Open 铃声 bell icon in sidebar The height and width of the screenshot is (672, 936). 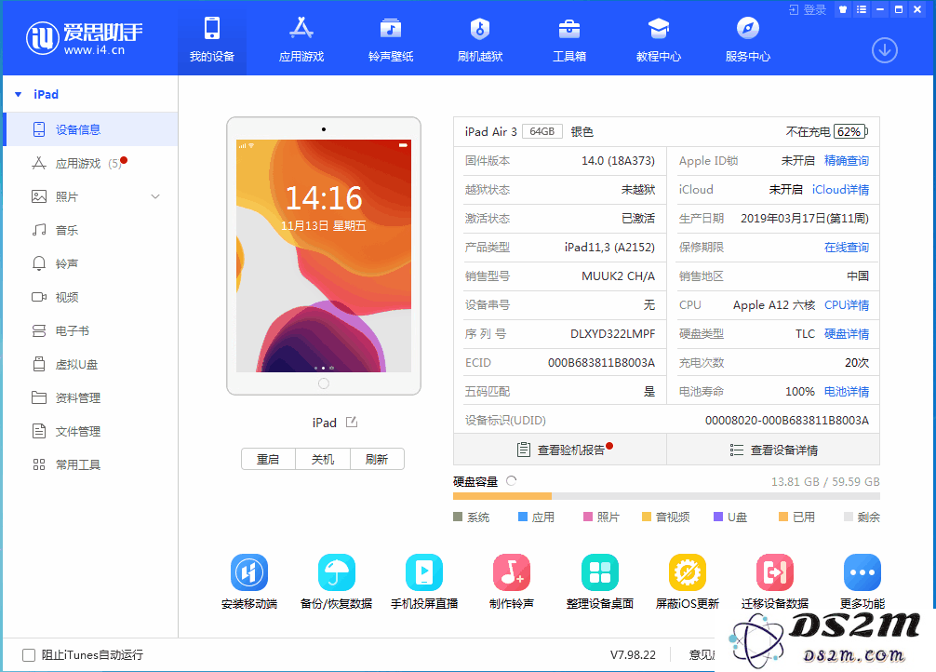[x=39, y=263]
